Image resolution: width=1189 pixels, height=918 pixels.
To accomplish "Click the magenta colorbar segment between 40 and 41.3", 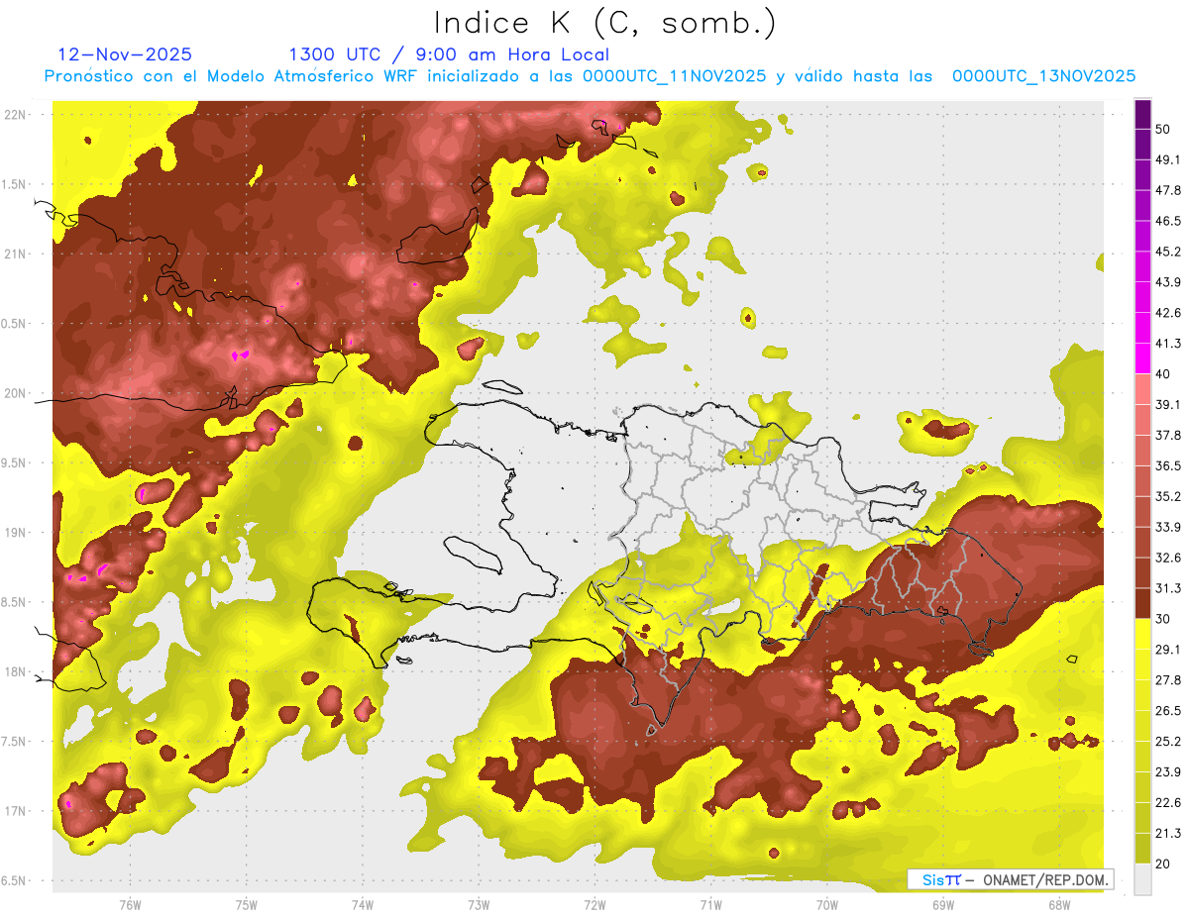I will 1142,358.
